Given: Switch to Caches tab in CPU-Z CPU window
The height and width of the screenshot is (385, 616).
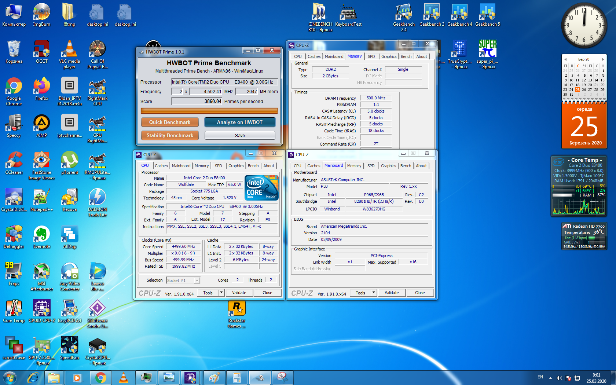Looking at the screenshot, I should pos(161,166).
